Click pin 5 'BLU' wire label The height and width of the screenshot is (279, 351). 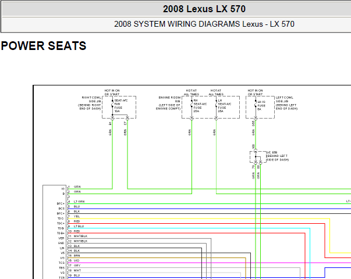coord(77,206)
